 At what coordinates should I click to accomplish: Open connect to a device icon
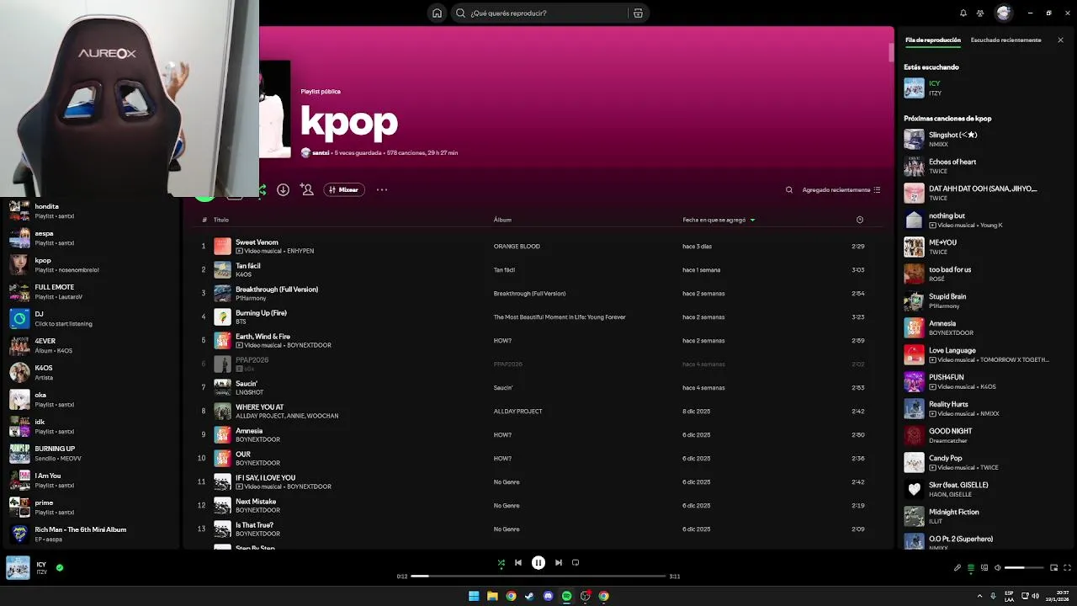(x=984, y=567)
